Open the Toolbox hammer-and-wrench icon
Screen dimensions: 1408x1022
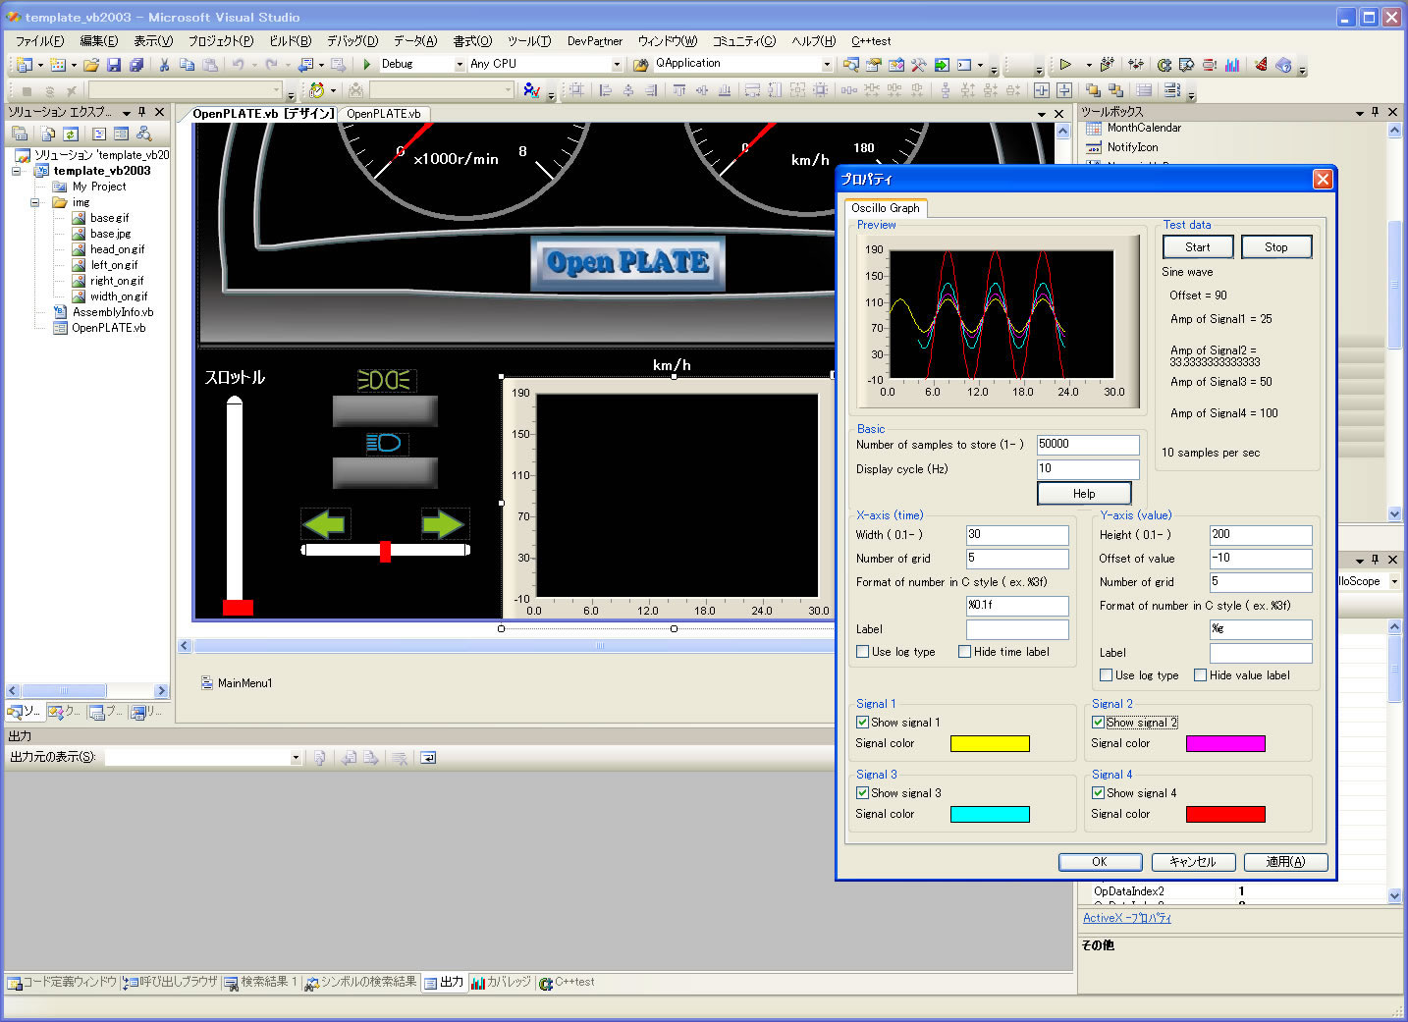[918, 65]
